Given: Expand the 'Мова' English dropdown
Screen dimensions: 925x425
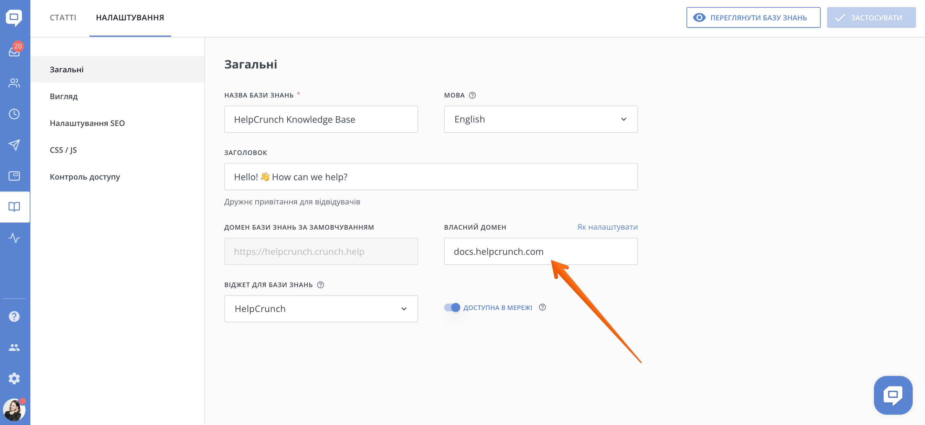Looking at the screenshot, I should [x=540, y=119].
